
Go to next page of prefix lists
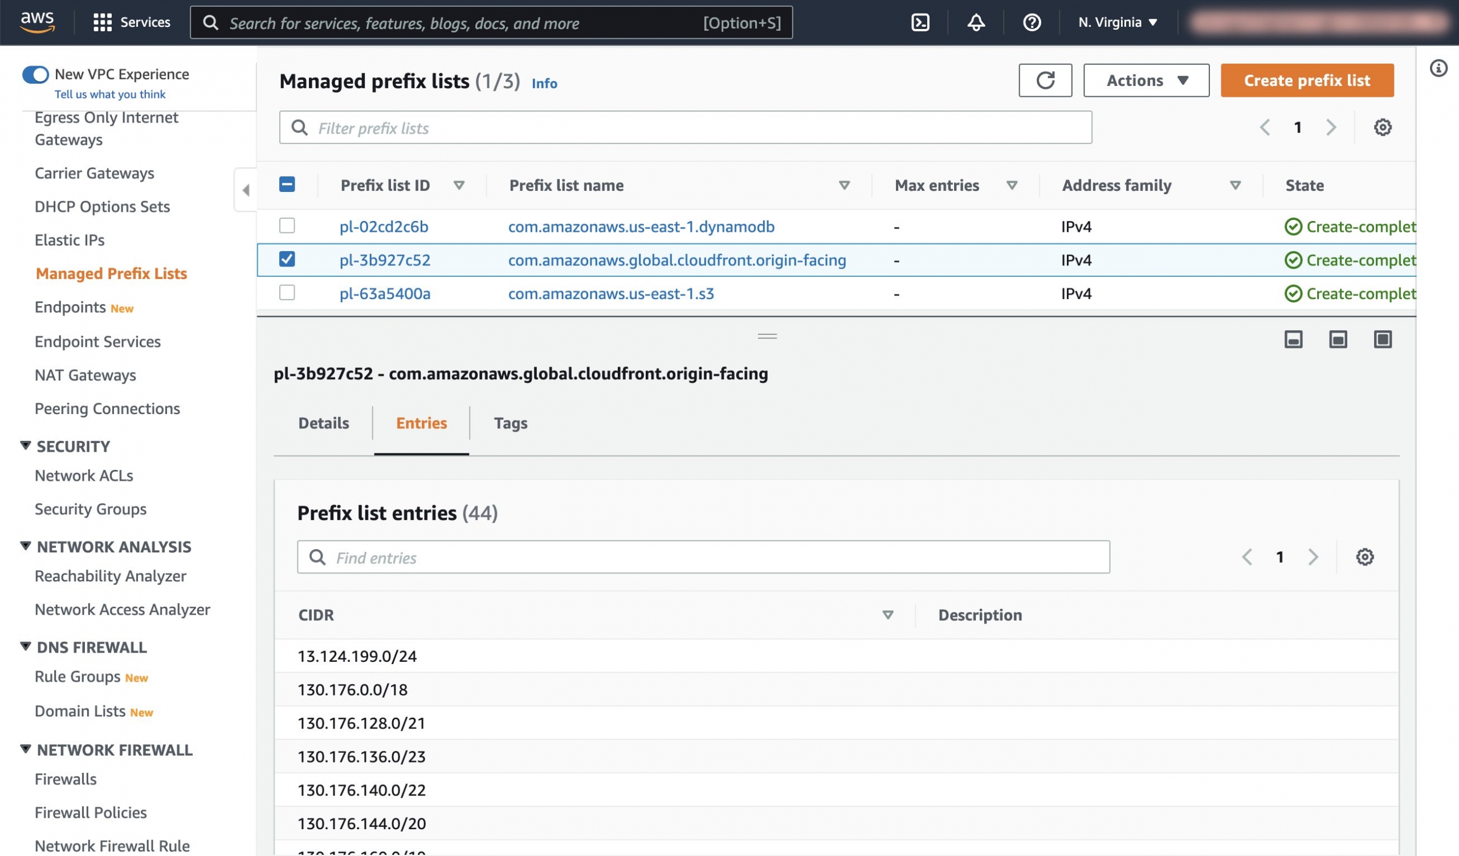pyautogui.click(x=1330, y=126)
